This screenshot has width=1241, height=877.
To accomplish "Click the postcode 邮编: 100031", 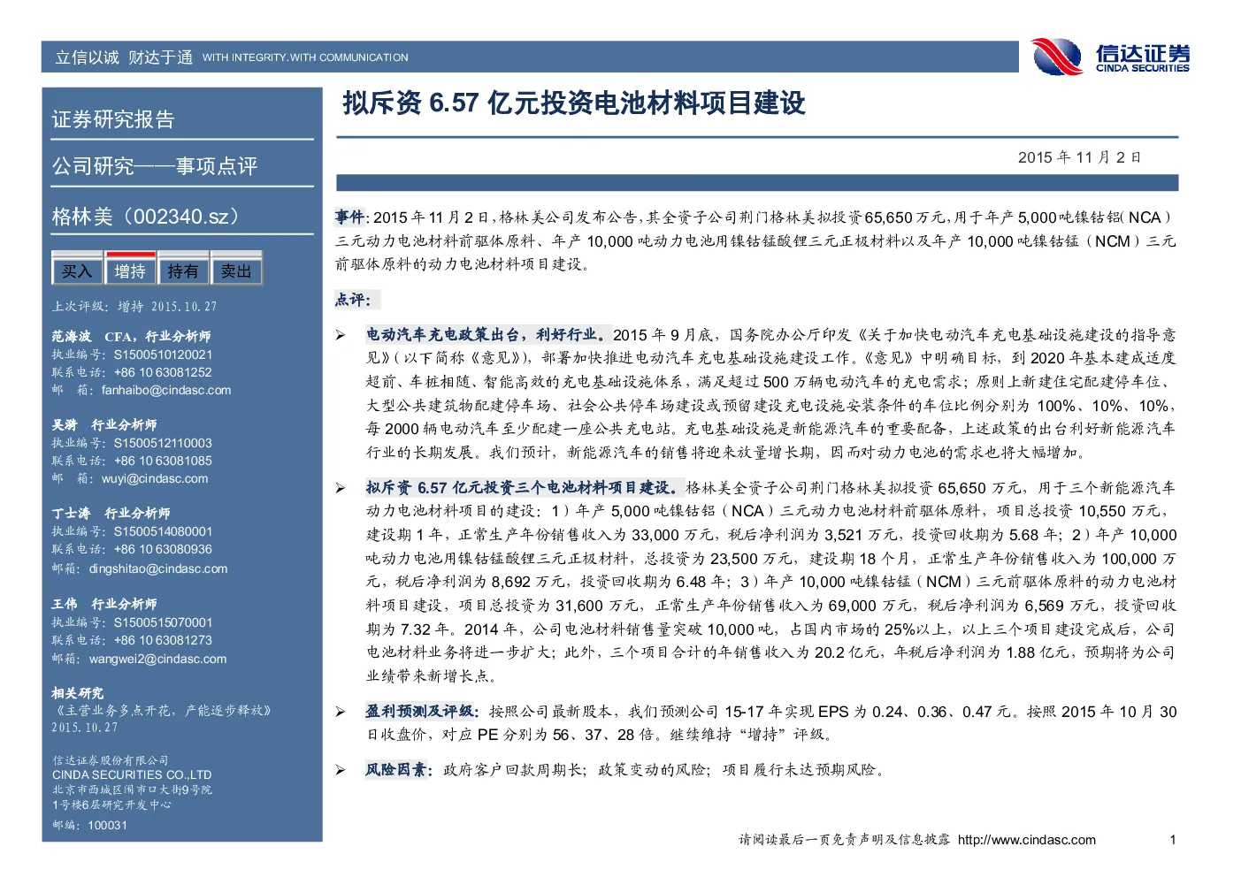I will (x=89, y=825).
